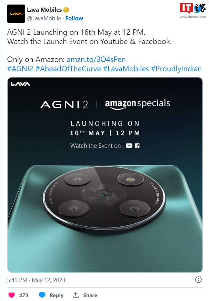Click the Lava Mobiles display name
This screenshot has height=301, width=209.
tap(44, 10)
